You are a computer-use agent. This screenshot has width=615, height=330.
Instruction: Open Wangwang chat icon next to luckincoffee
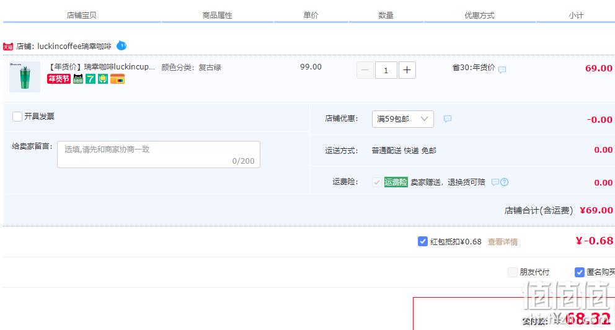coord(122,46)
